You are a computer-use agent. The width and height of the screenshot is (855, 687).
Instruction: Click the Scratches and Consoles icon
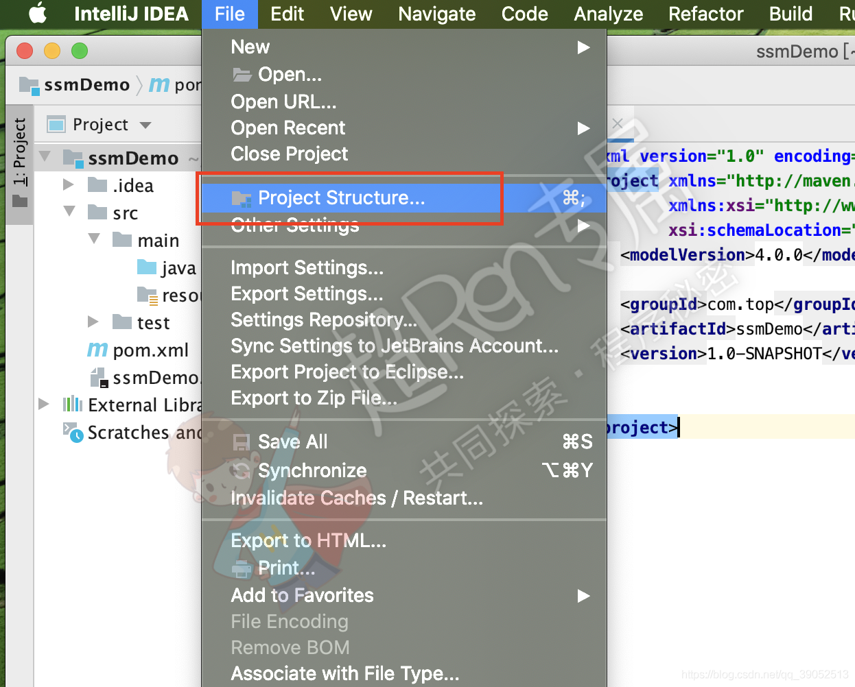click(73, 432)
